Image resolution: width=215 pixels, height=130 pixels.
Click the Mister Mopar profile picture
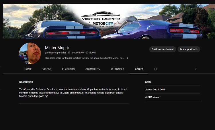coord(30,54)
